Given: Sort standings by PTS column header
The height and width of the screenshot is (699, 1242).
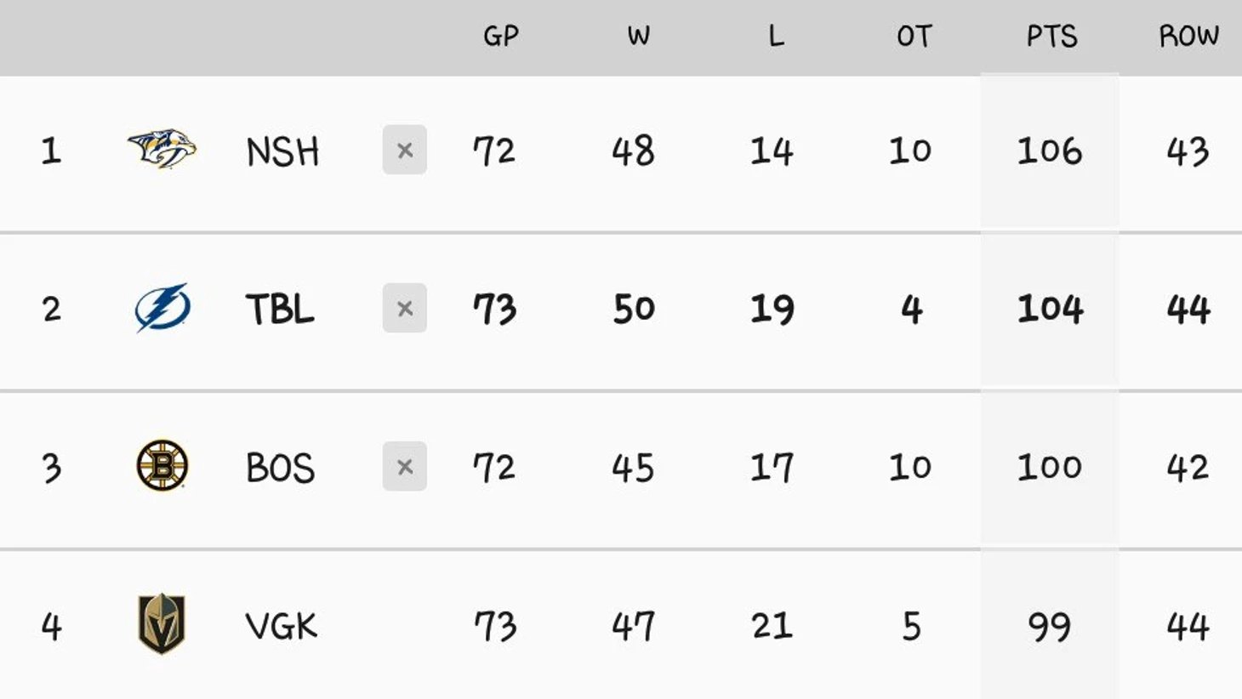Looking at the screenshot, I should (x=1051, y=36).
